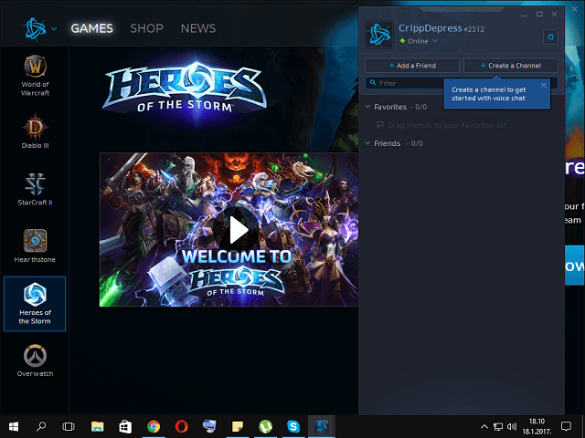The height and width of the screenshot is (438, 585).
Task: Open the Windows Start menu
Action: point(14,426)
